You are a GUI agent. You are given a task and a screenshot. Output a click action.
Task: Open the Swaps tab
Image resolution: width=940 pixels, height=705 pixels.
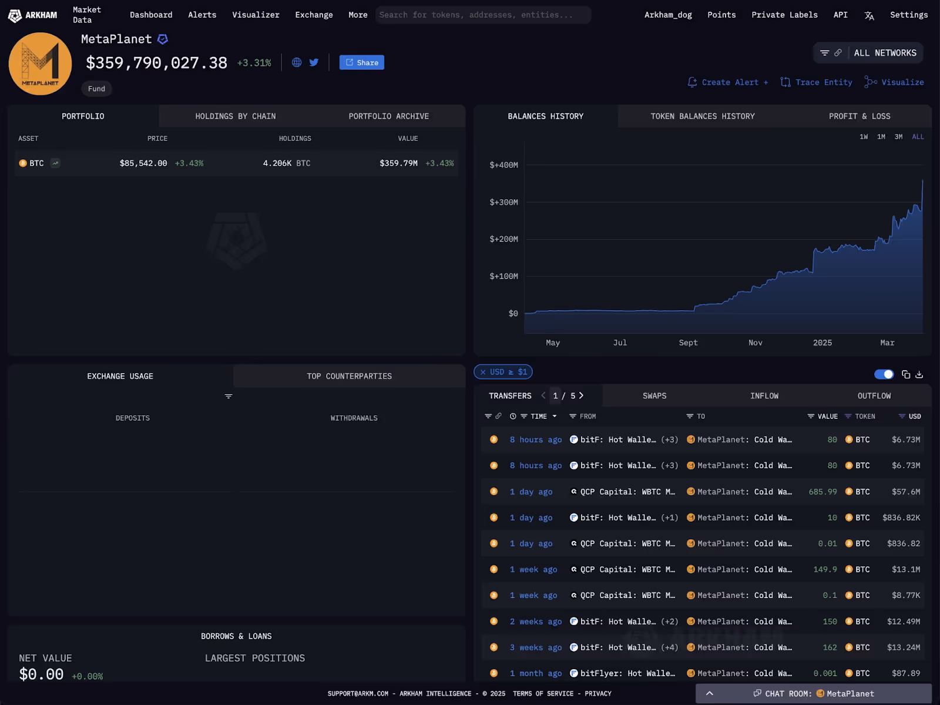tap(654, 396)
